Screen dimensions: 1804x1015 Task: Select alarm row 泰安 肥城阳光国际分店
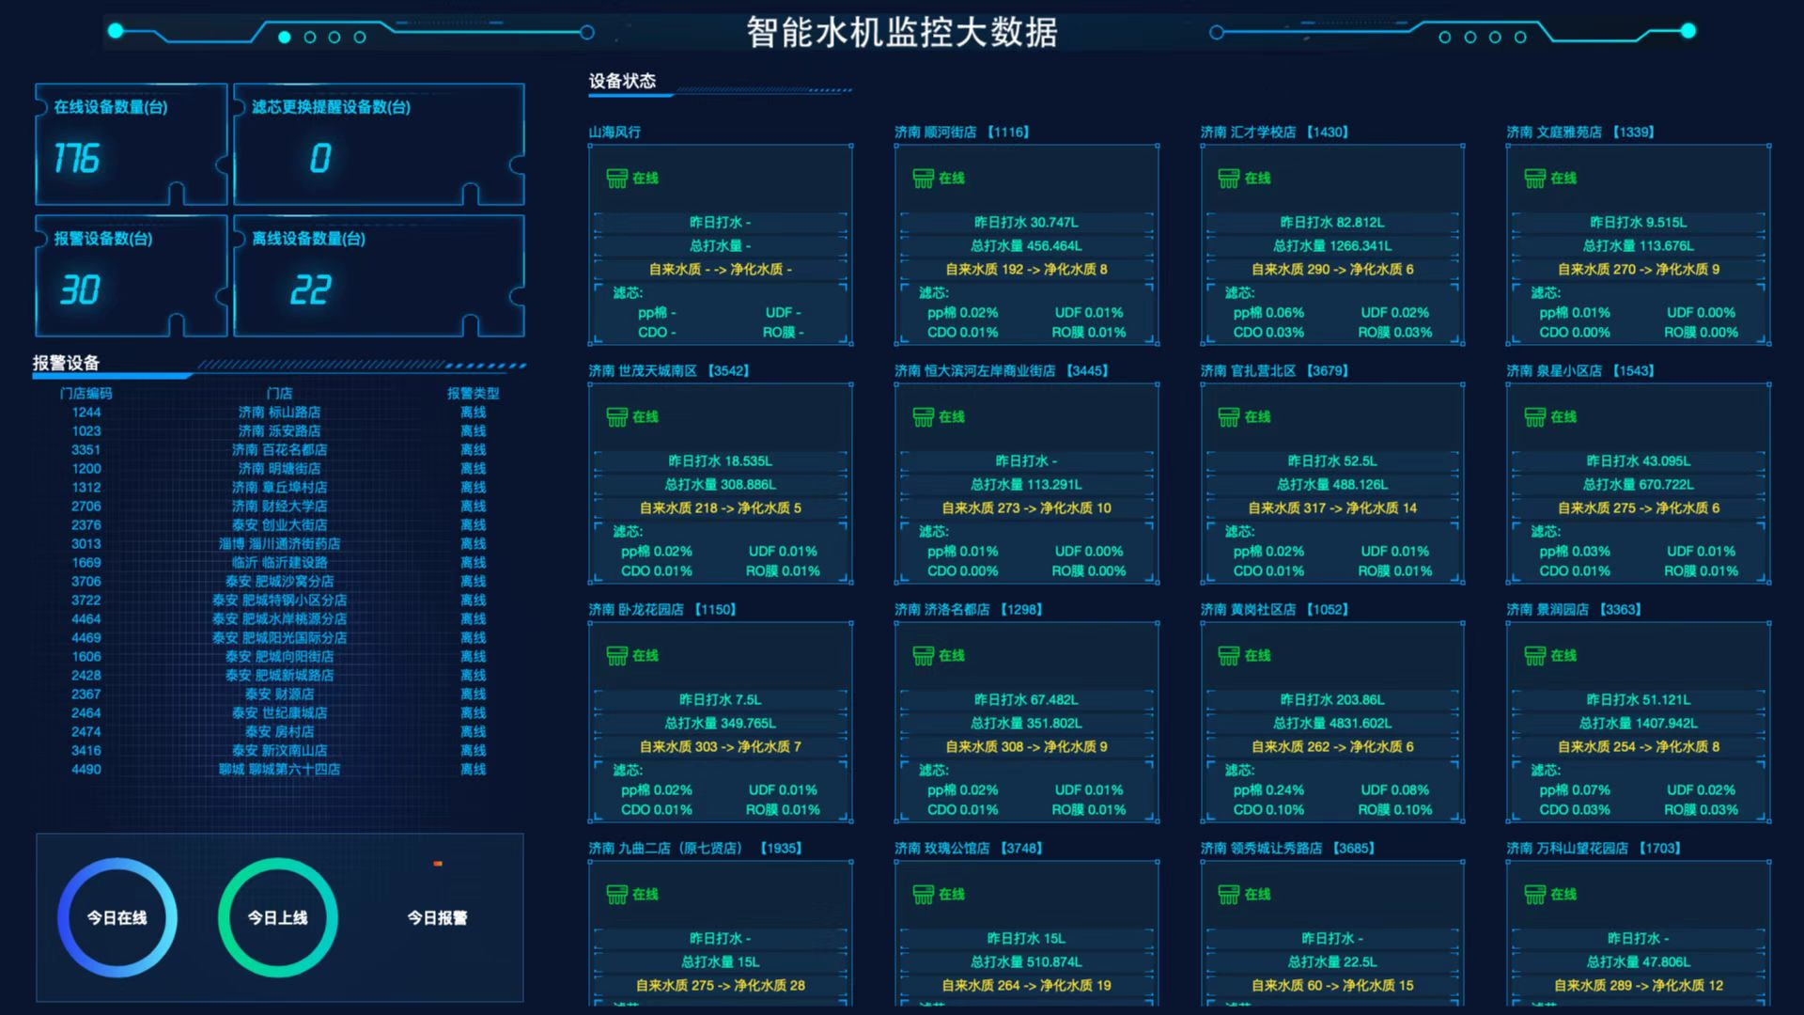click(x=279, y=637)
